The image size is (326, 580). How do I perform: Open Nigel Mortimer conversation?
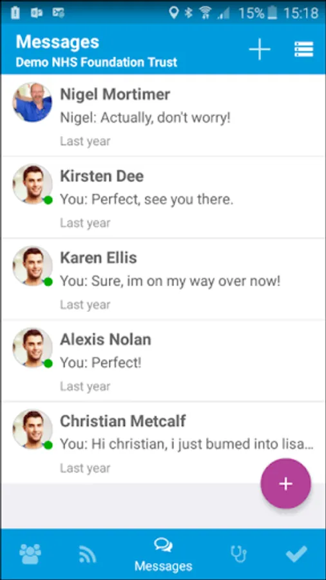pos(163,115)
